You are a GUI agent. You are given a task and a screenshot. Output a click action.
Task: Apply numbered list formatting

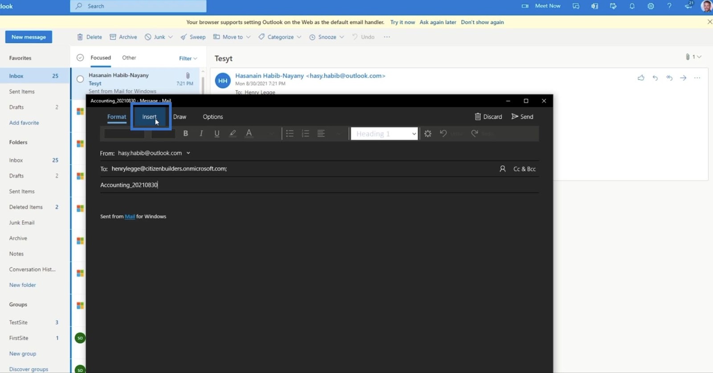(x=305, y=133)
